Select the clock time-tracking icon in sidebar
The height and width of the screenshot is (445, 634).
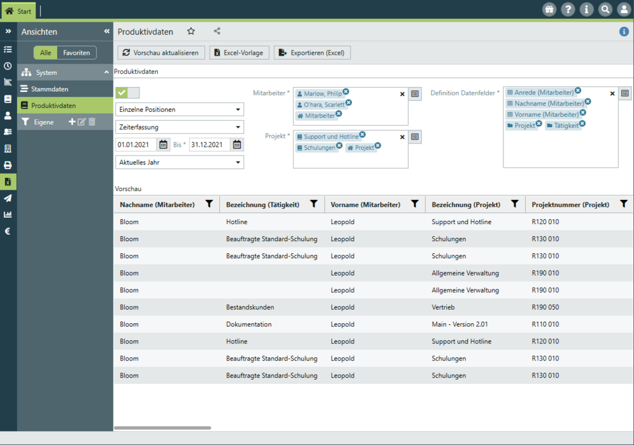(8, 66)
